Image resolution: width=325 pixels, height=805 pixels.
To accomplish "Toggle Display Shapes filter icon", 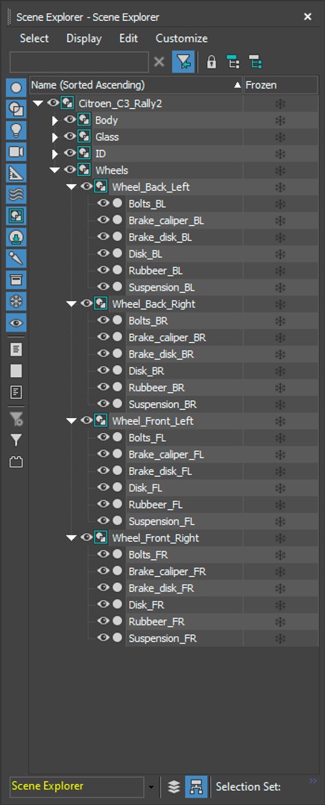I will point(16,109).
